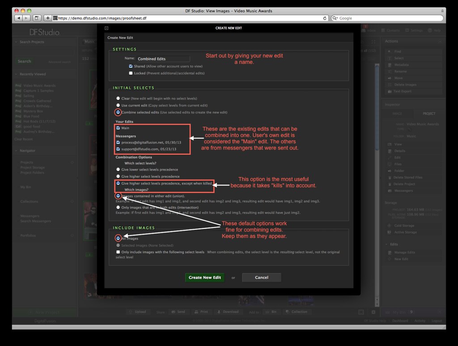Expand the plus icon next to Collections

[72, 202]
